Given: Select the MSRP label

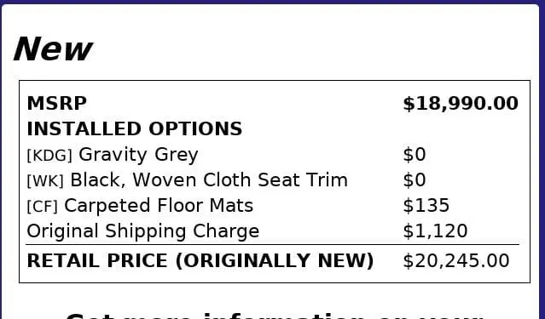Looking at the screenshot, I should tap(57, 103).
